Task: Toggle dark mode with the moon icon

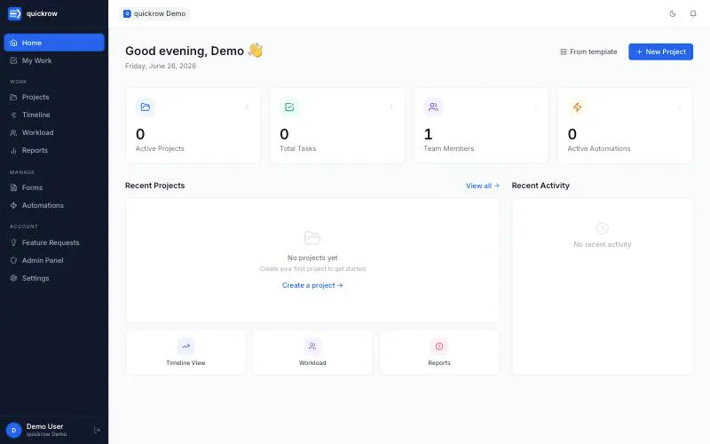Action: point(673,13)
